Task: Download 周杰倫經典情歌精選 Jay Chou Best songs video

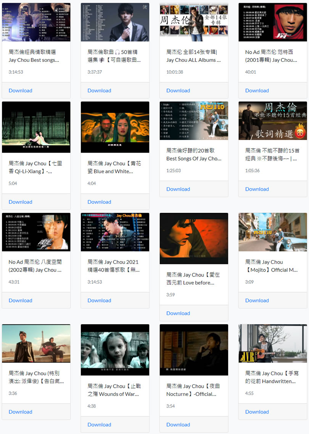Action: coord(20,90)
